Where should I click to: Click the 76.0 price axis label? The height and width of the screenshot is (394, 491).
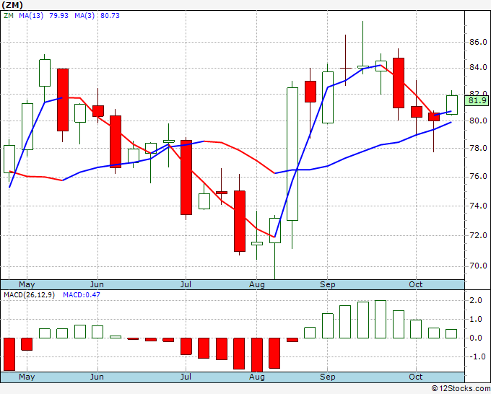click(x=477, y=177)
